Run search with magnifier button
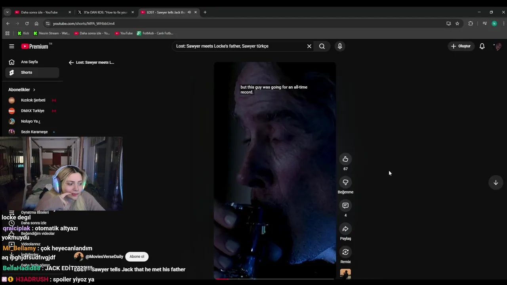This screenshot has width=507, height=285. click(x=322, y=46)
